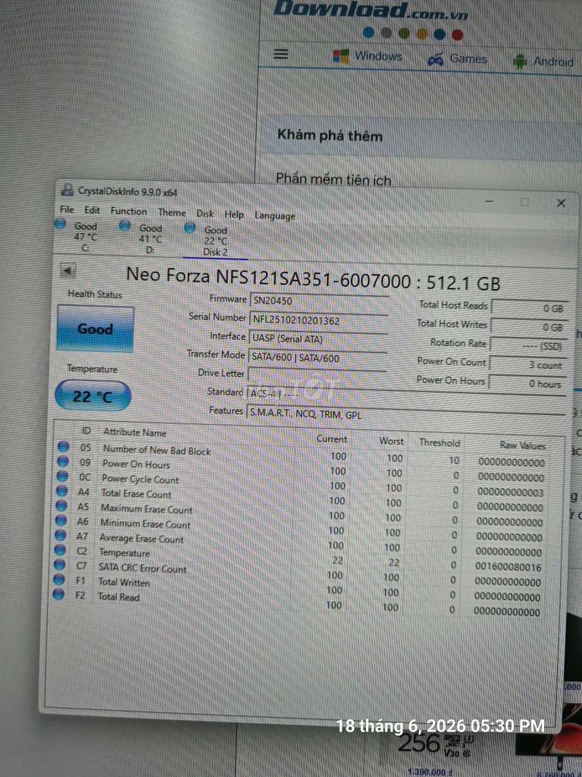Open the File menu in CrystalDiskInfo
Image resolution: width=582 pixels, height=777 pixels.
coord(67,209)
